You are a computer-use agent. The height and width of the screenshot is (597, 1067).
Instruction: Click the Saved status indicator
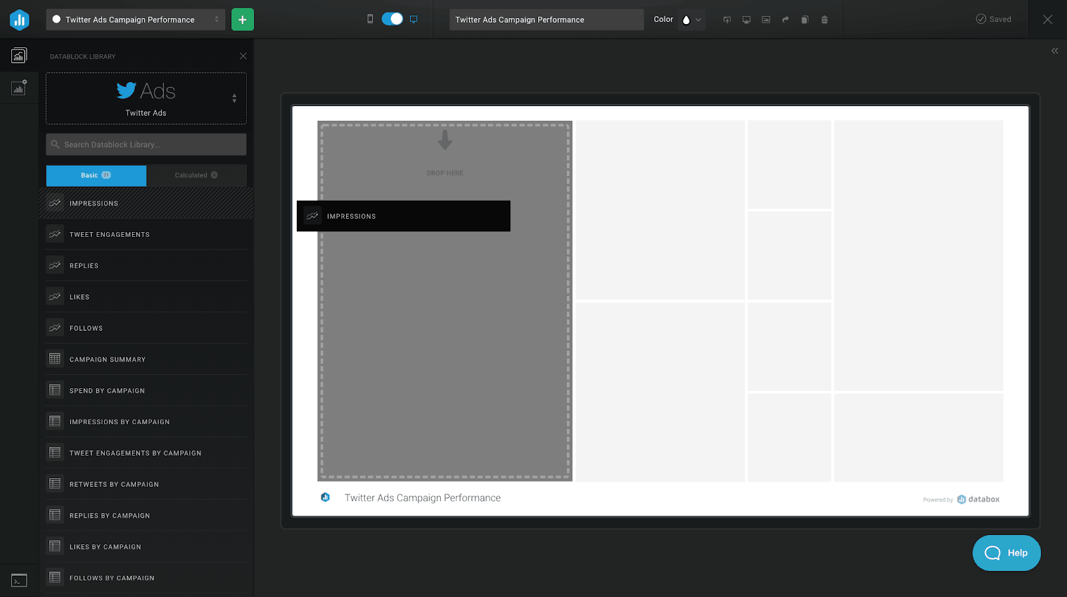coord(994,19)
